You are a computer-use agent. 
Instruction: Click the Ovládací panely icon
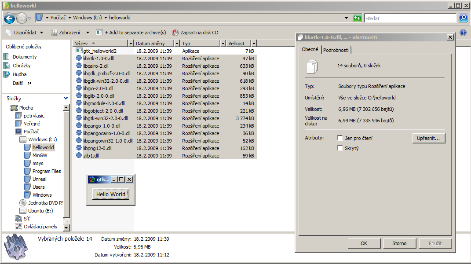(18, 227)
